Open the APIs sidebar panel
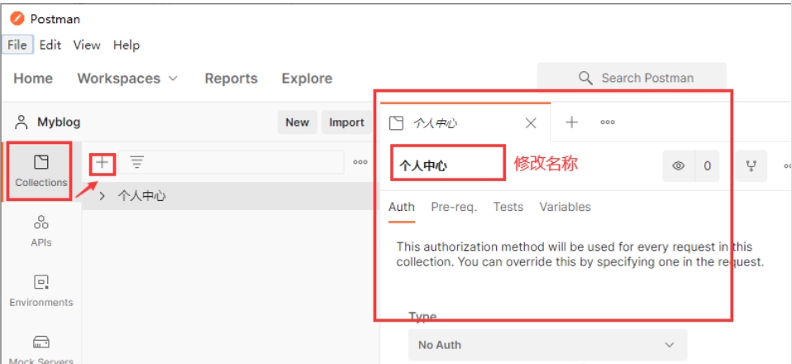Viewport: 792px width, 364px height. point(41,231)
